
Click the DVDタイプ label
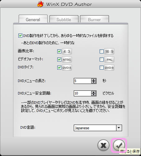[x=26, y=67]
